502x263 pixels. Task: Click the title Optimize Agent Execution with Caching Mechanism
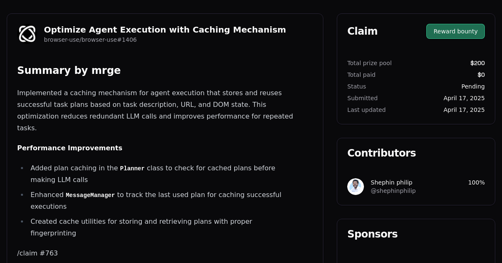click(164, 30)
